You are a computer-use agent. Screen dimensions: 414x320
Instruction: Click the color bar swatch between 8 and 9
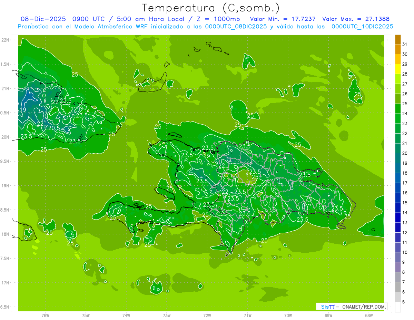[398, 267]
